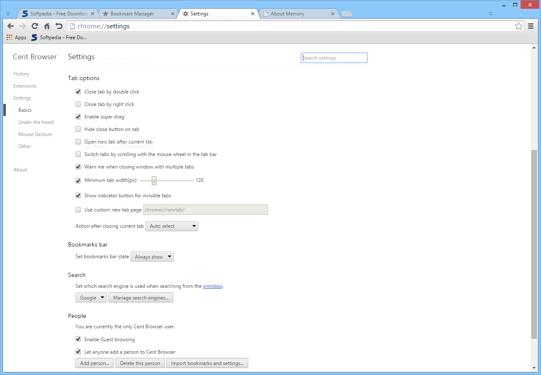Screen dimensions: 541x375
Task: Open the Apps shortcut in bookmarks bar
Action: coord(16,38)
